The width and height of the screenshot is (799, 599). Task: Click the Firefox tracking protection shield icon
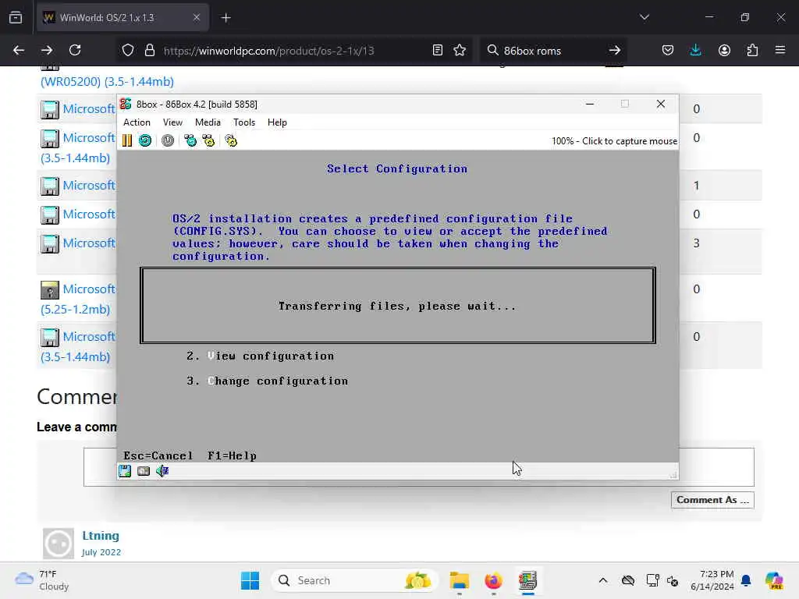(128, 51)
